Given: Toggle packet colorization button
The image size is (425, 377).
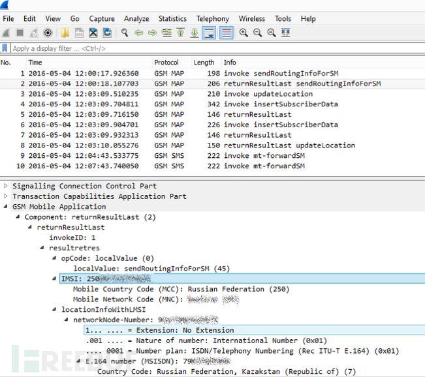Looking at the screenshot, I should (226, 33).
